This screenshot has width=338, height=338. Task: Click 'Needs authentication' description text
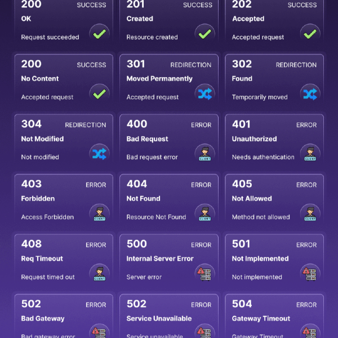click(x=263, y=157)
